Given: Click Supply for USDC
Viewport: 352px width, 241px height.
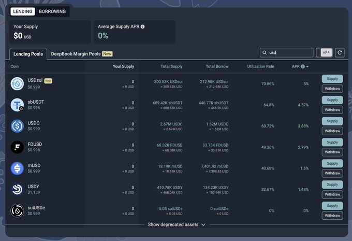Looking at the screenshot, I should click(332, 121).
